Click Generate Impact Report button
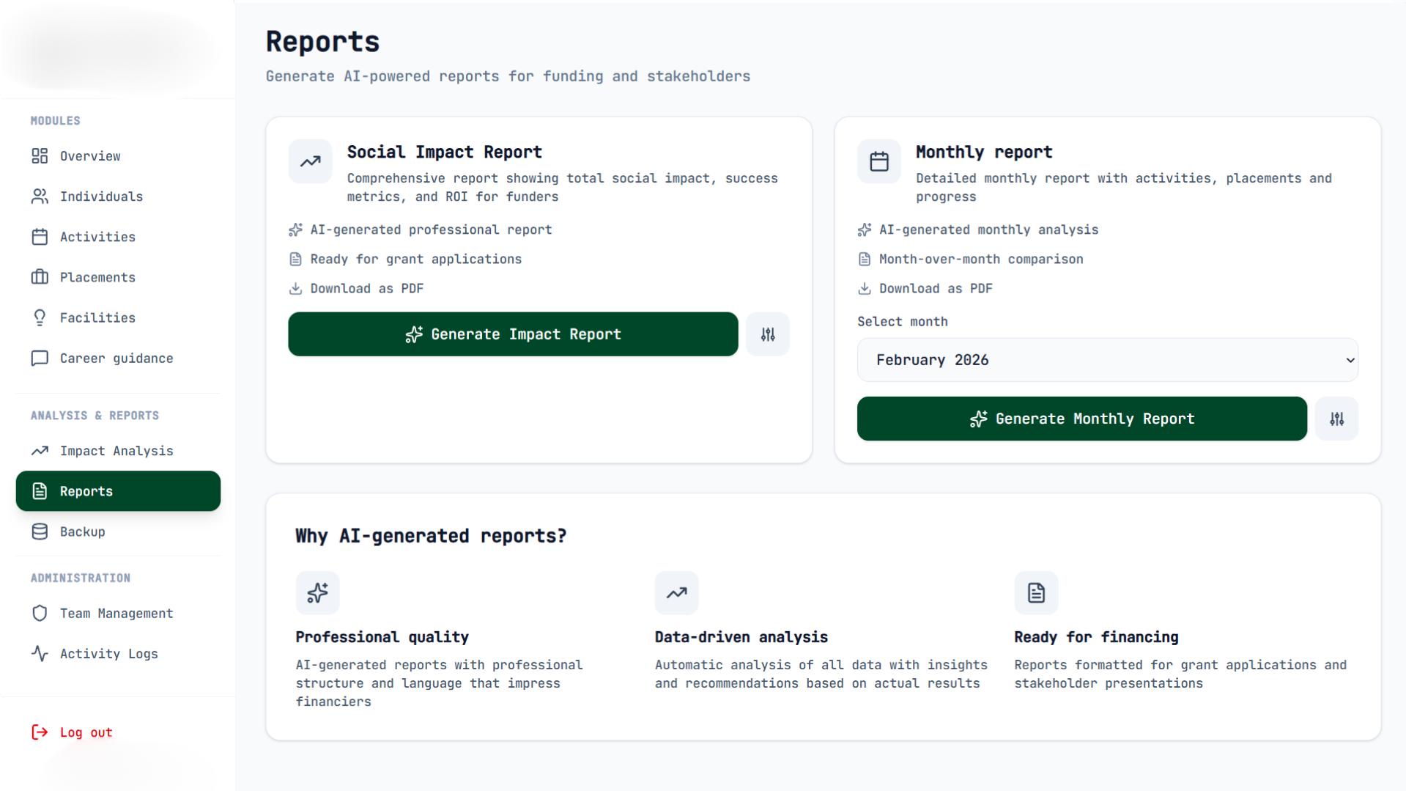1406x791 pixels. point(513,334)
